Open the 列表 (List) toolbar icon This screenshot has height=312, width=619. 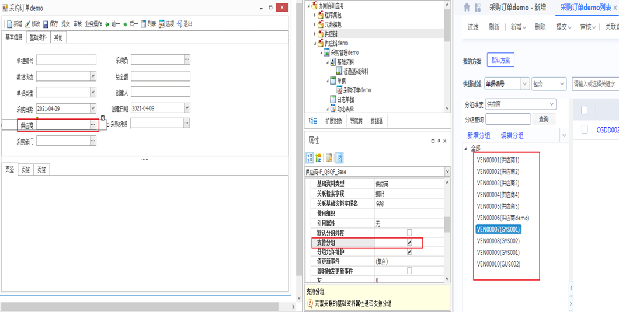click(x=143, y=24)
